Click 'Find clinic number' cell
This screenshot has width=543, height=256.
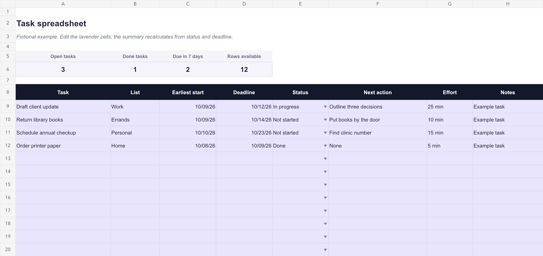point(378,133)
